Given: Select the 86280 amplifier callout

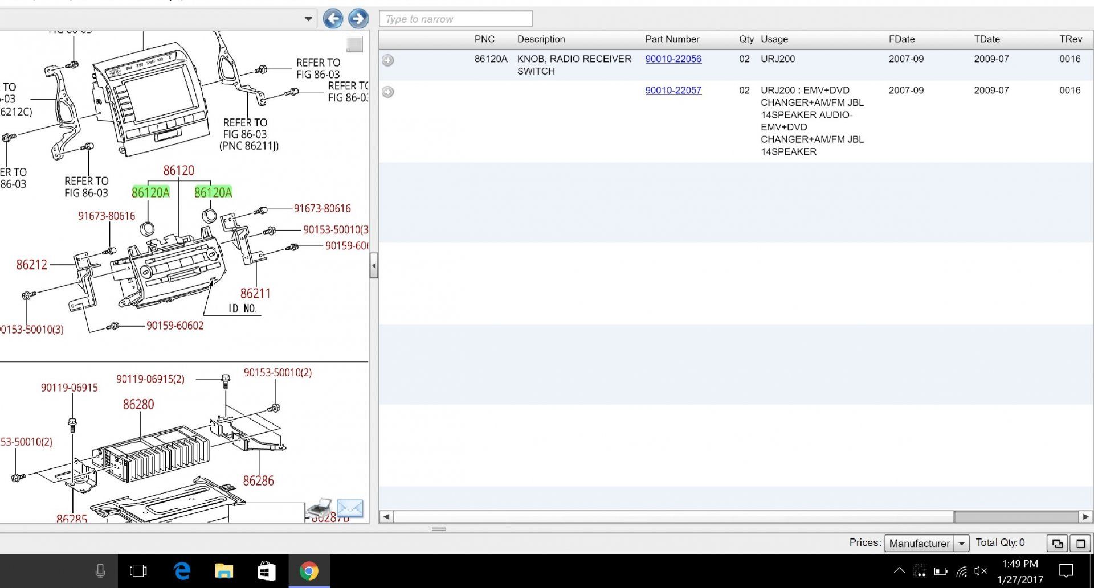Looking at the screenshot, I should (x=138, y=405).
